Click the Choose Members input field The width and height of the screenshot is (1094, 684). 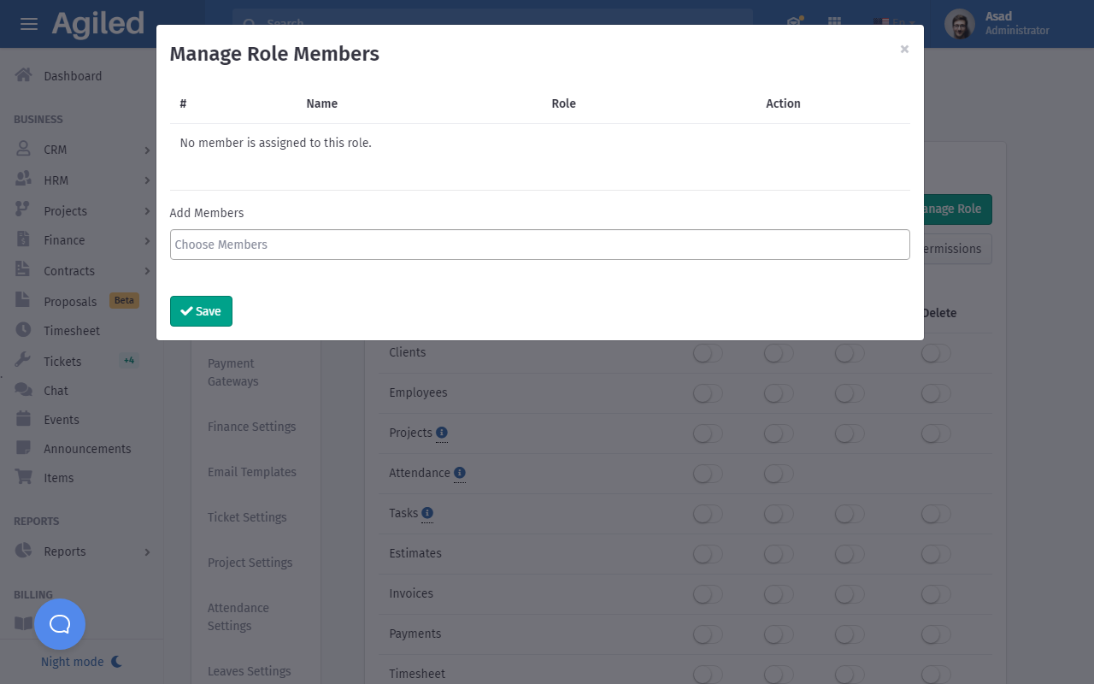(539, 245)
